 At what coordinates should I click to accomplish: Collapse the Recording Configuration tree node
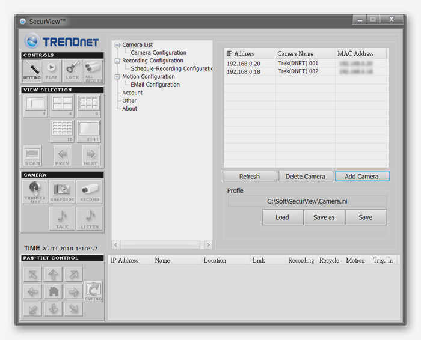[117, 61]
